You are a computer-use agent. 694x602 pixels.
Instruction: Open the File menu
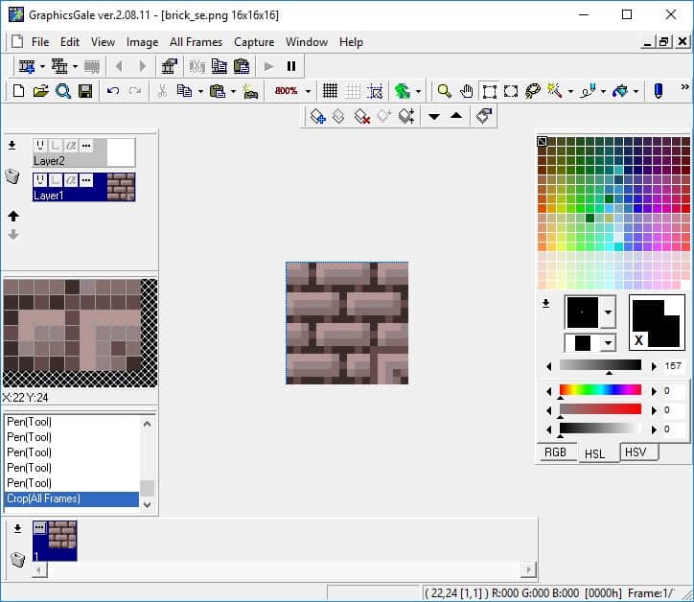pos(40,42)
